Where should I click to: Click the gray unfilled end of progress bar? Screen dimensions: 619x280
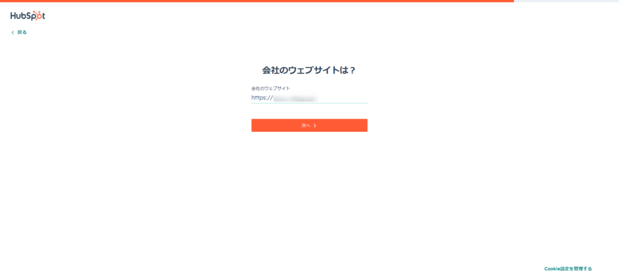pos(566,1)
